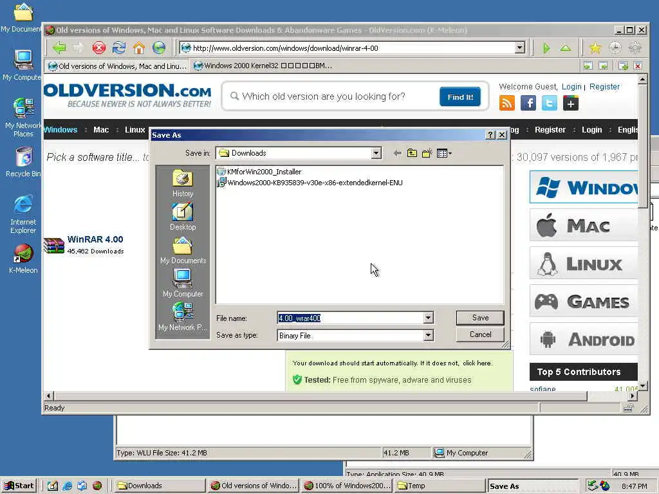659x494 pixels.
Task: Open the Twitter icon on OldVersion header
Action: [550, 104]
